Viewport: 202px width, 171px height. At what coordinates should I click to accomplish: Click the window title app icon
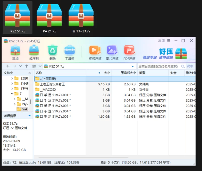coord(6,41)
